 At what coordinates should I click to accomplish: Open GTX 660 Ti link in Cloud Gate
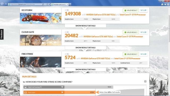tap(98, 37)
